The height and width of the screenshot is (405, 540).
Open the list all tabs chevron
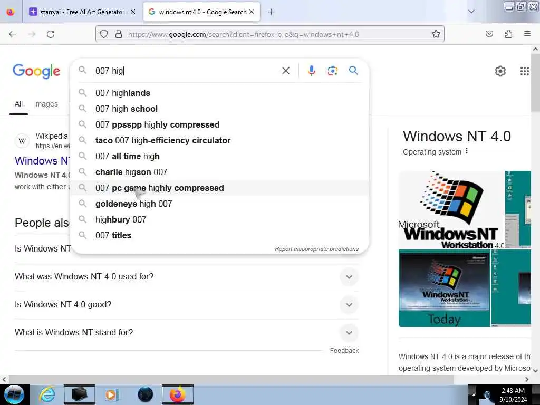coord(471,12)
